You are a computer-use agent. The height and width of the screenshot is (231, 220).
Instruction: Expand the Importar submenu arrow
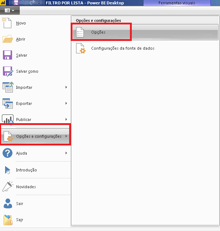click(x=66, y=87)
